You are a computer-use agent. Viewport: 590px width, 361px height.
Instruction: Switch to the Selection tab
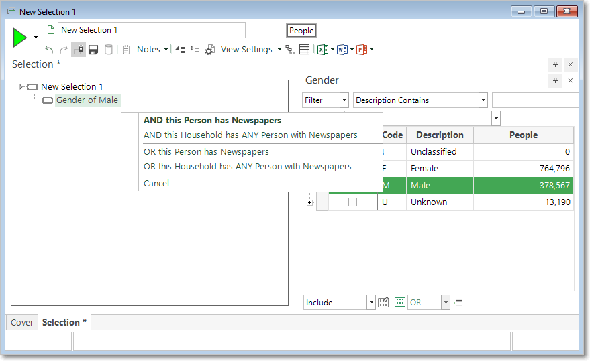[x=64, y=323]
